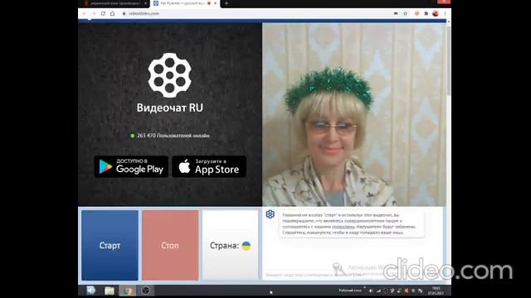Close the active videochat tab

pyautogui.click(x=216, y=3)
